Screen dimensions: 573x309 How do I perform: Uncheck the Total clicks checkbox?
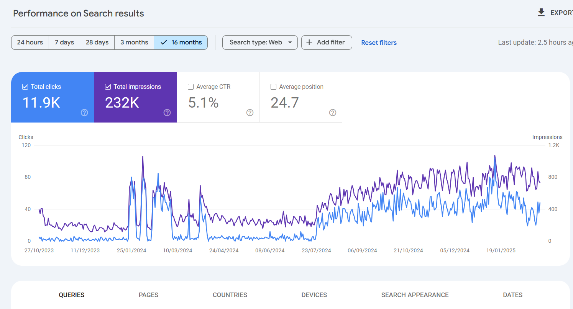(25, 87)
